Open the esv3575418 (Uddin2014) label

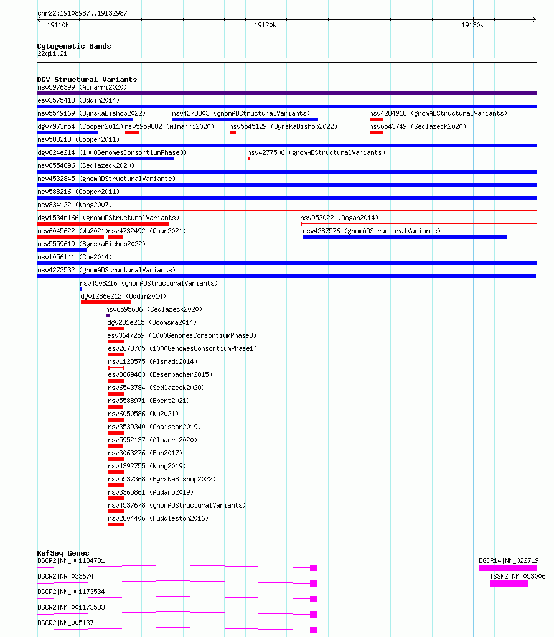coord(78,100)
